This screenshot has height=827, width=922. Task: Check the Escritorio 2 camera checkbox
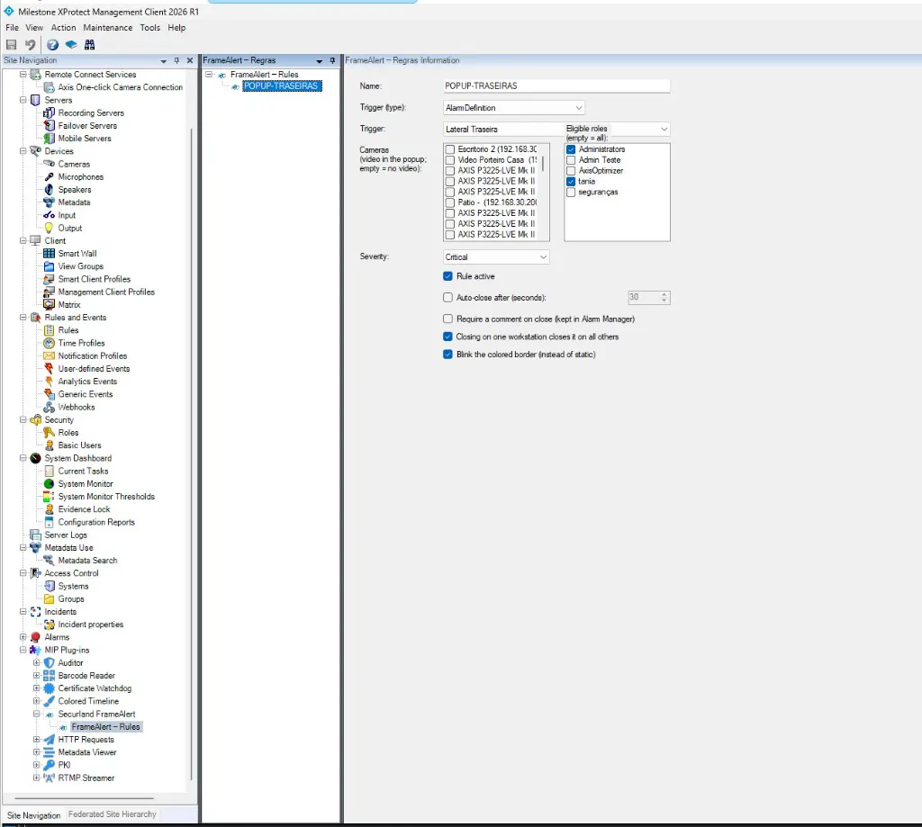[450, 149]
